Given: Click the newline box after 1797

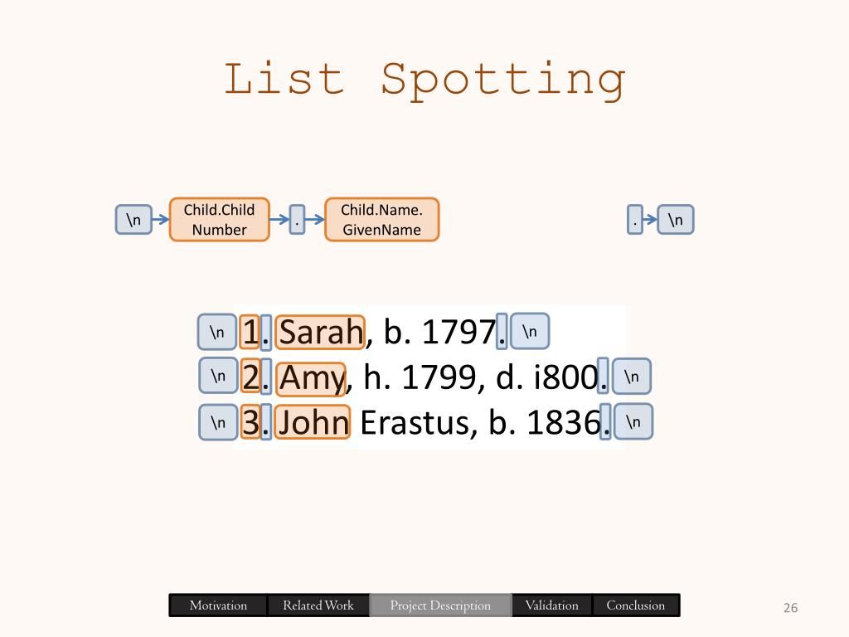Looking at the screenshot, I should 530,331.
